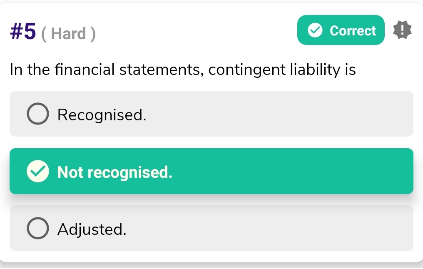
Task: Pick the grey Recognised option row
Action: click(x=211, y=114)
